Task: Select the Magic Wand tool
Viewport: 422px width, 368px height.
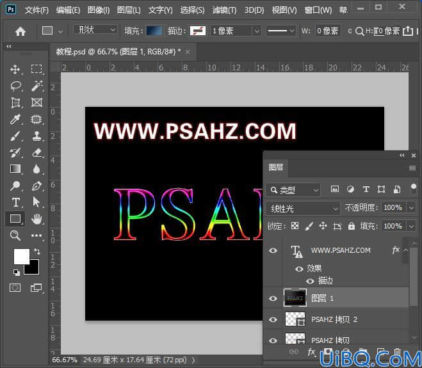Action: click(x=37, y=86)
